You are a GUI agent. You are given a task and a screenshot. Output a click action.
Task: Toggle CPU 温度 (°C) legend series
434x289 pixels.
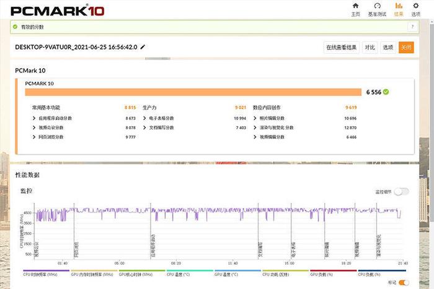[190, 273]
